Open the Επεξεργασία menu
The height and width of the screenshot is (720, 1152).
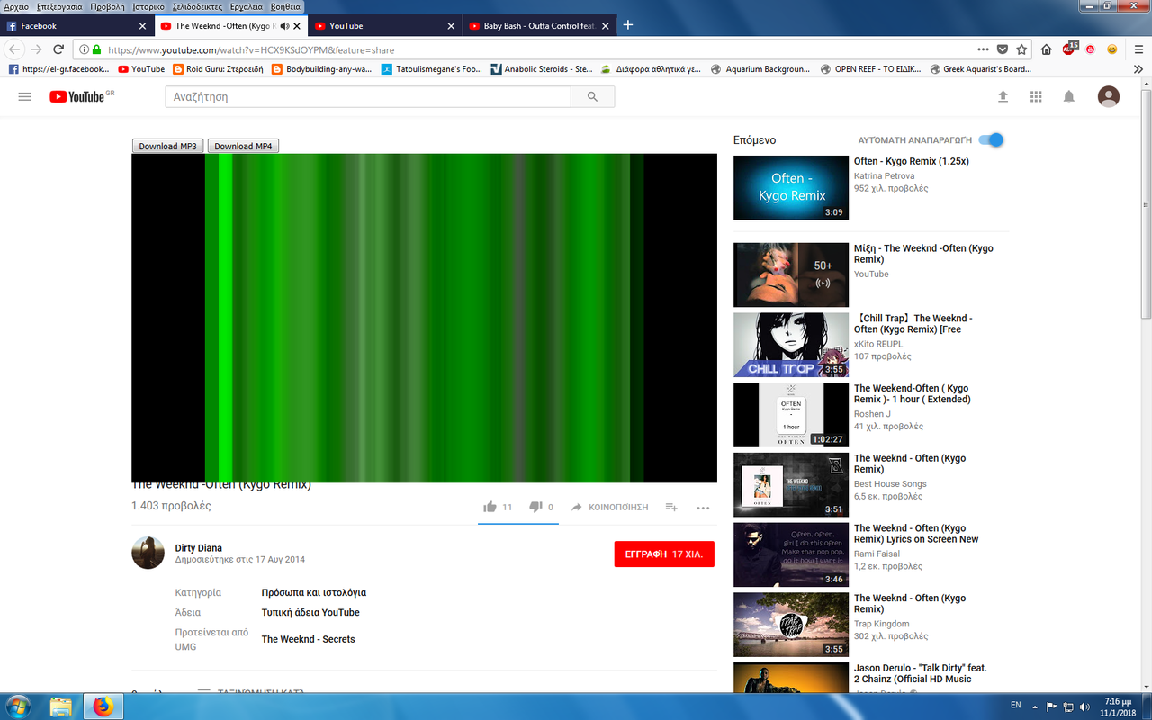60,6
